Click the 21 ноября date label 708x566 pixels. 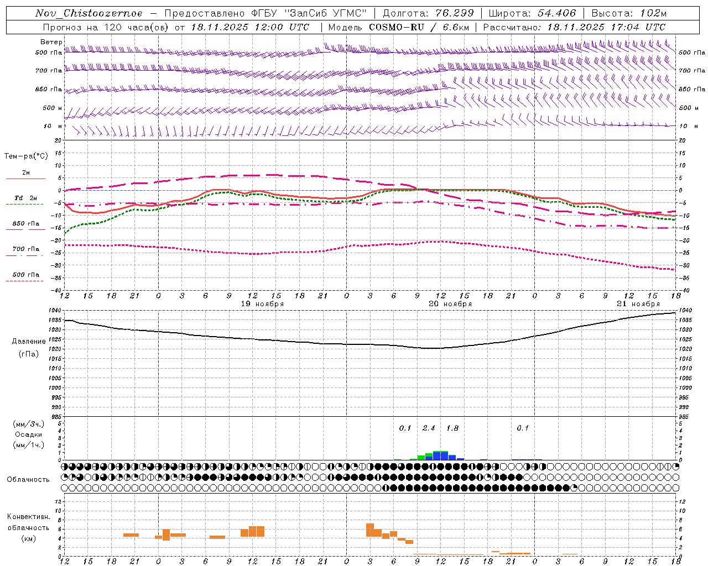pyautogui.click(x=638, y=304)
